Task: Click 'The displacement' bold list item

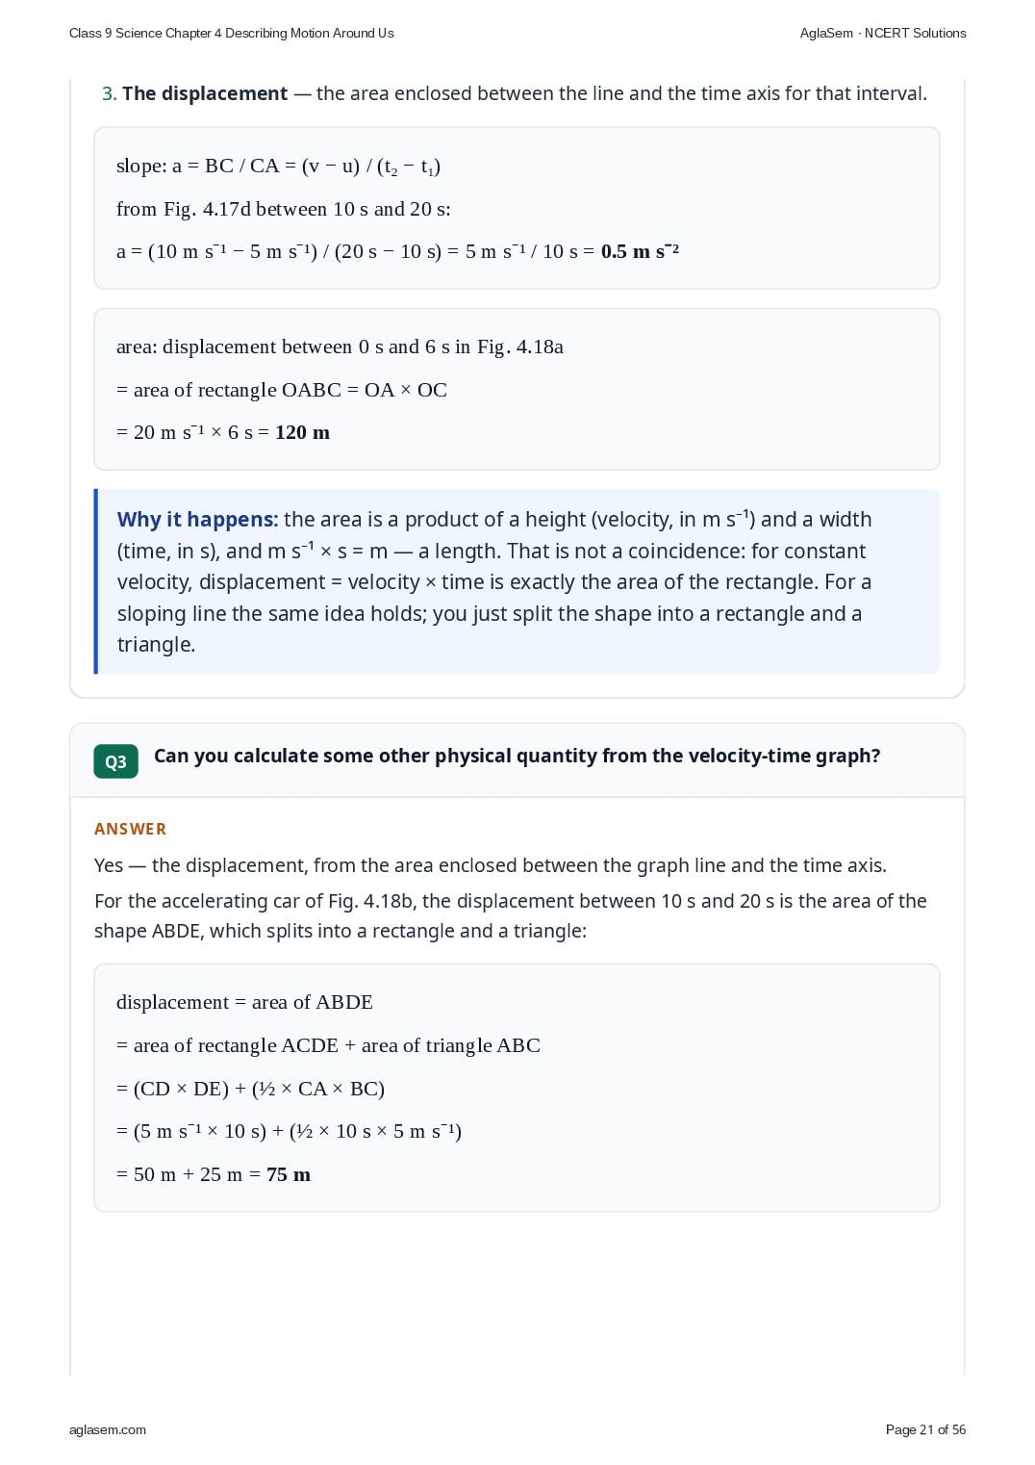Action: [x=205, y=93]
